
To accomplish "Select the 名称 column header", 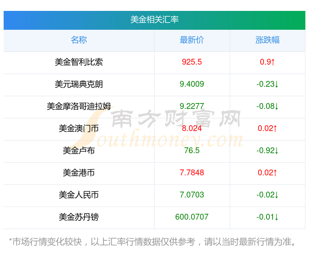I will 79,40.
